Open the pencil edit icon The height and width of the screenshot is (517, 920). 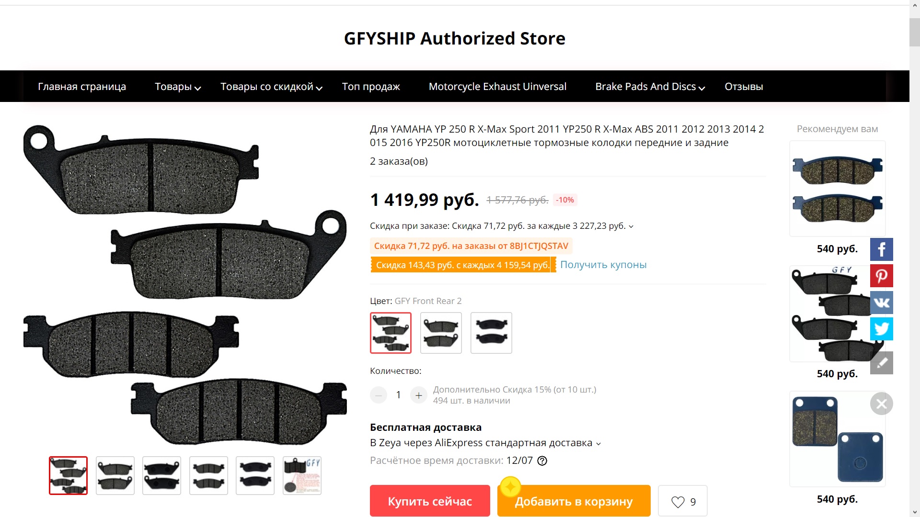click(881, 363)
